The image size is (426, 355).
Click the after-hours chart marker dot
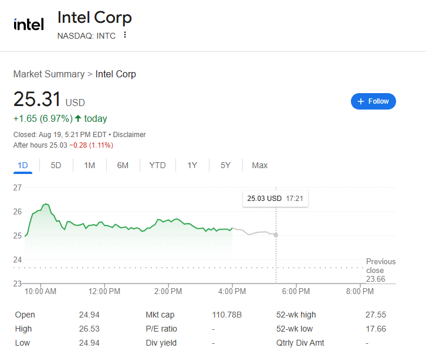point(276,235)
